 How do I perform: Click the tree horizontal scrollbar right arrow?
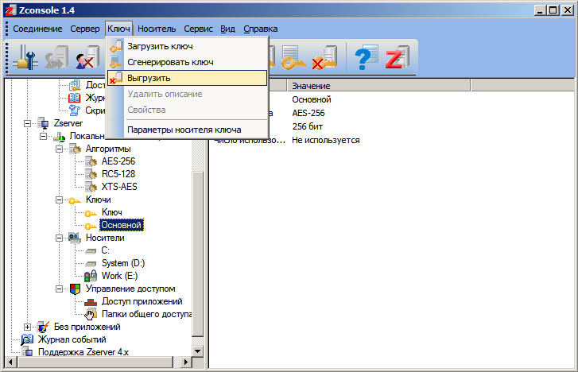pos(186,362)
